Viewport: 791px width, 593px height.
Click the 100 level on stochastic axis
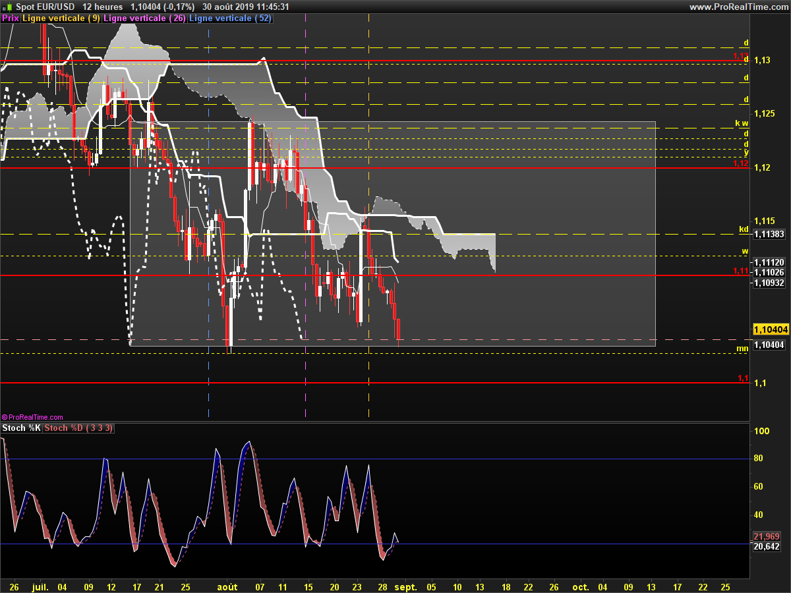762,431
